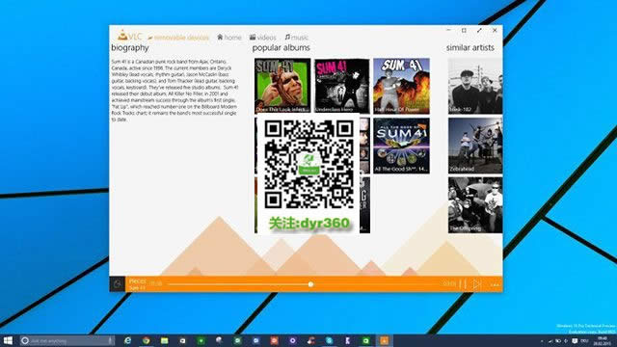Click the VLC icon in the taskbar
The image size is (617, 347).
[384, 340]
